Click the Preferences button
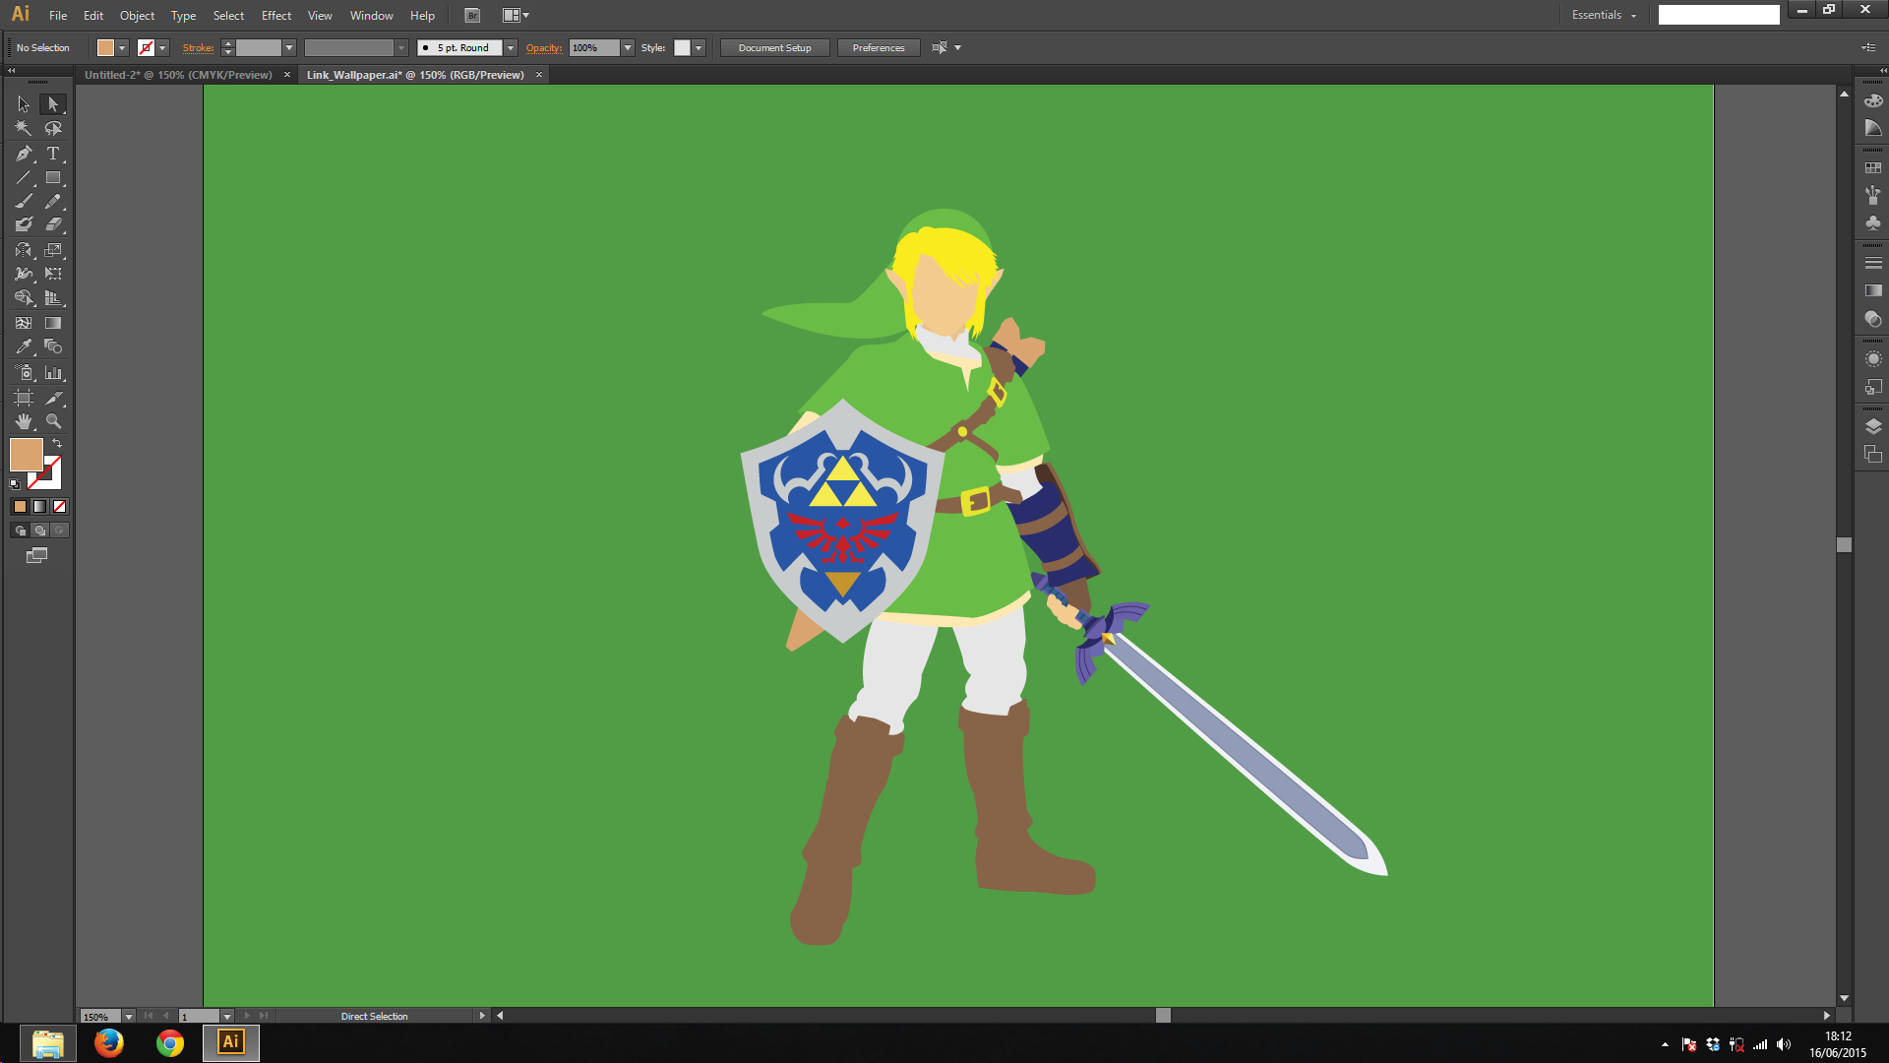Screen dimensions: 1889x1063 tap(878, 48)
